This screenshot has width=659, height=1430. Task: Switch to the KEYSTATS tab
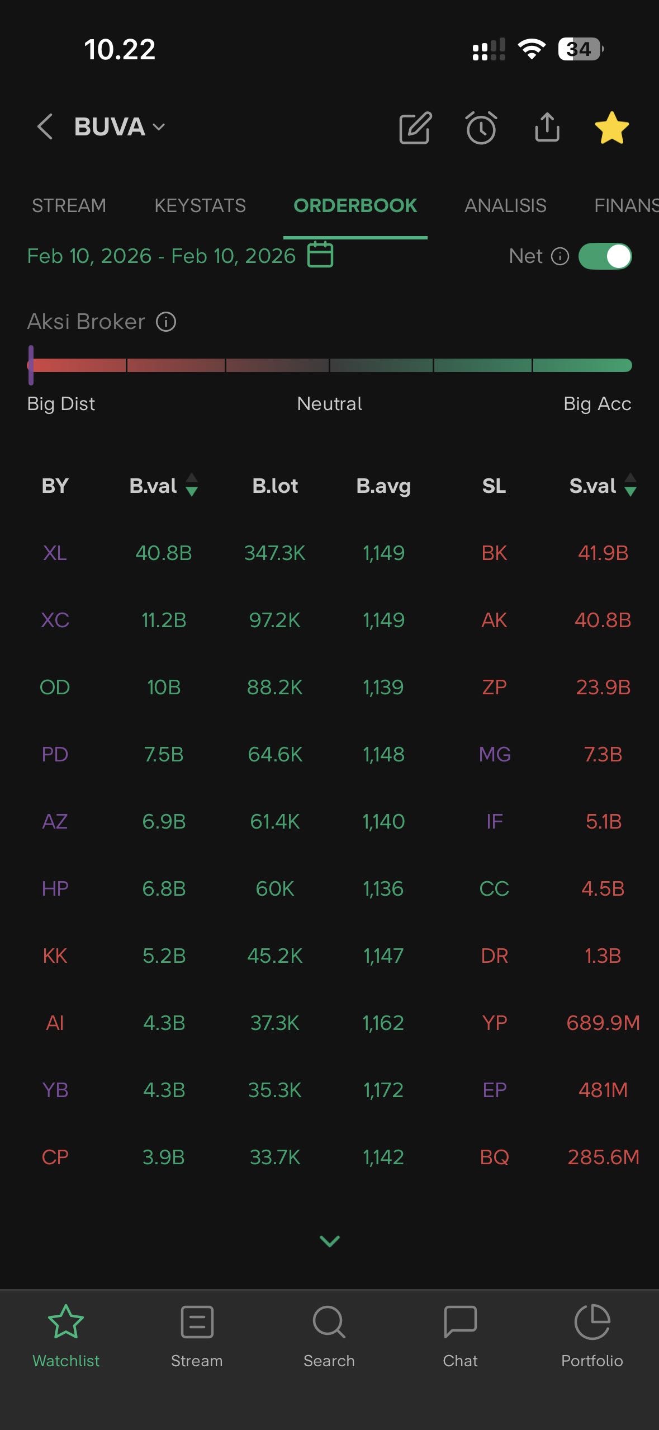coord(200,205)
